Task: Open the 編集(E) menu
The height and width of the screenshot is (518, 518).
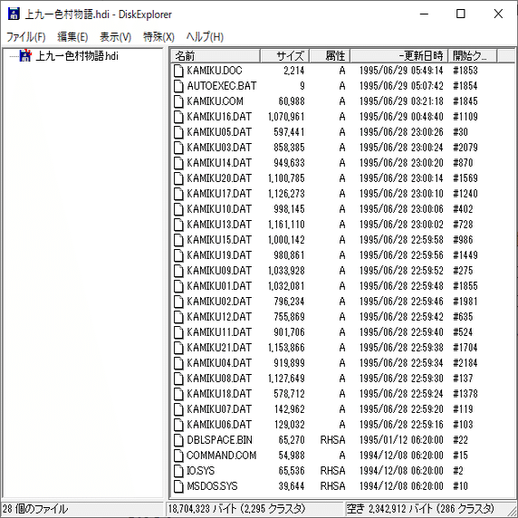Action: pos(72,36)
